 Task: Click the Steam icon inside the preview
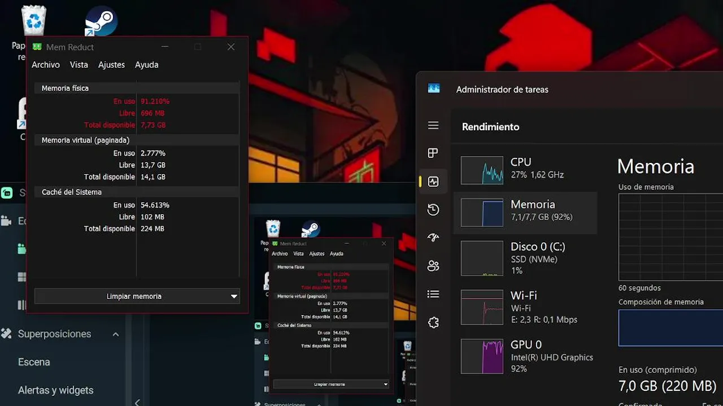tap(310, 229)
